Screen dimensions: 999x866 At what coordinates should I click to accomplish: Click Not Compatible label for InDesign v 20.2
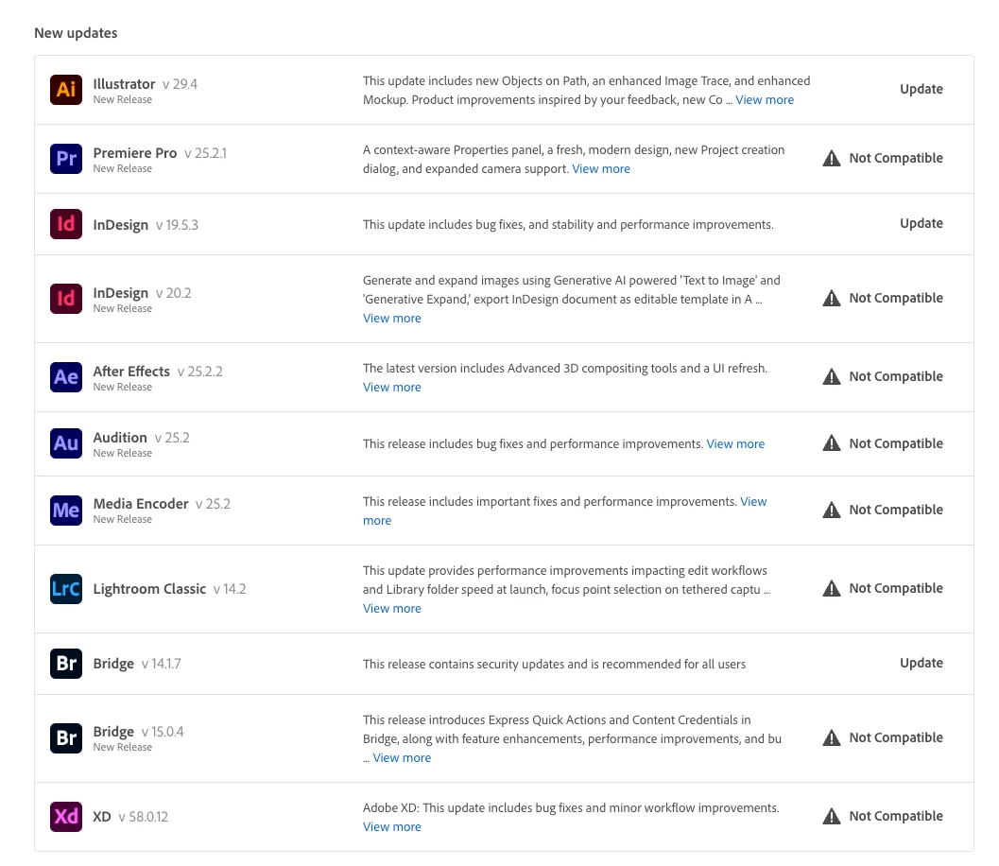896,298
